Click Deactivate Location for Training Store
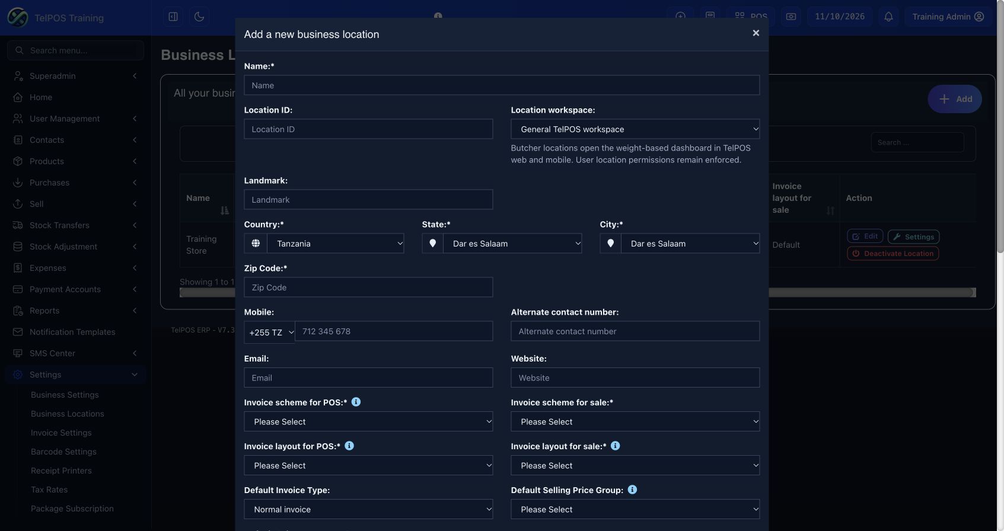Screen dimensions: 1004x531 pyautogui.click(x=893, y=253)
